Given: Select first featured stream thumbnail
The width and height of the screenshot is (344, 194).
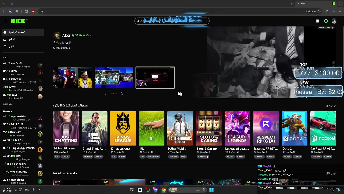Looking at the screenshot, I should pyautogui.click(x=73, y=78).
